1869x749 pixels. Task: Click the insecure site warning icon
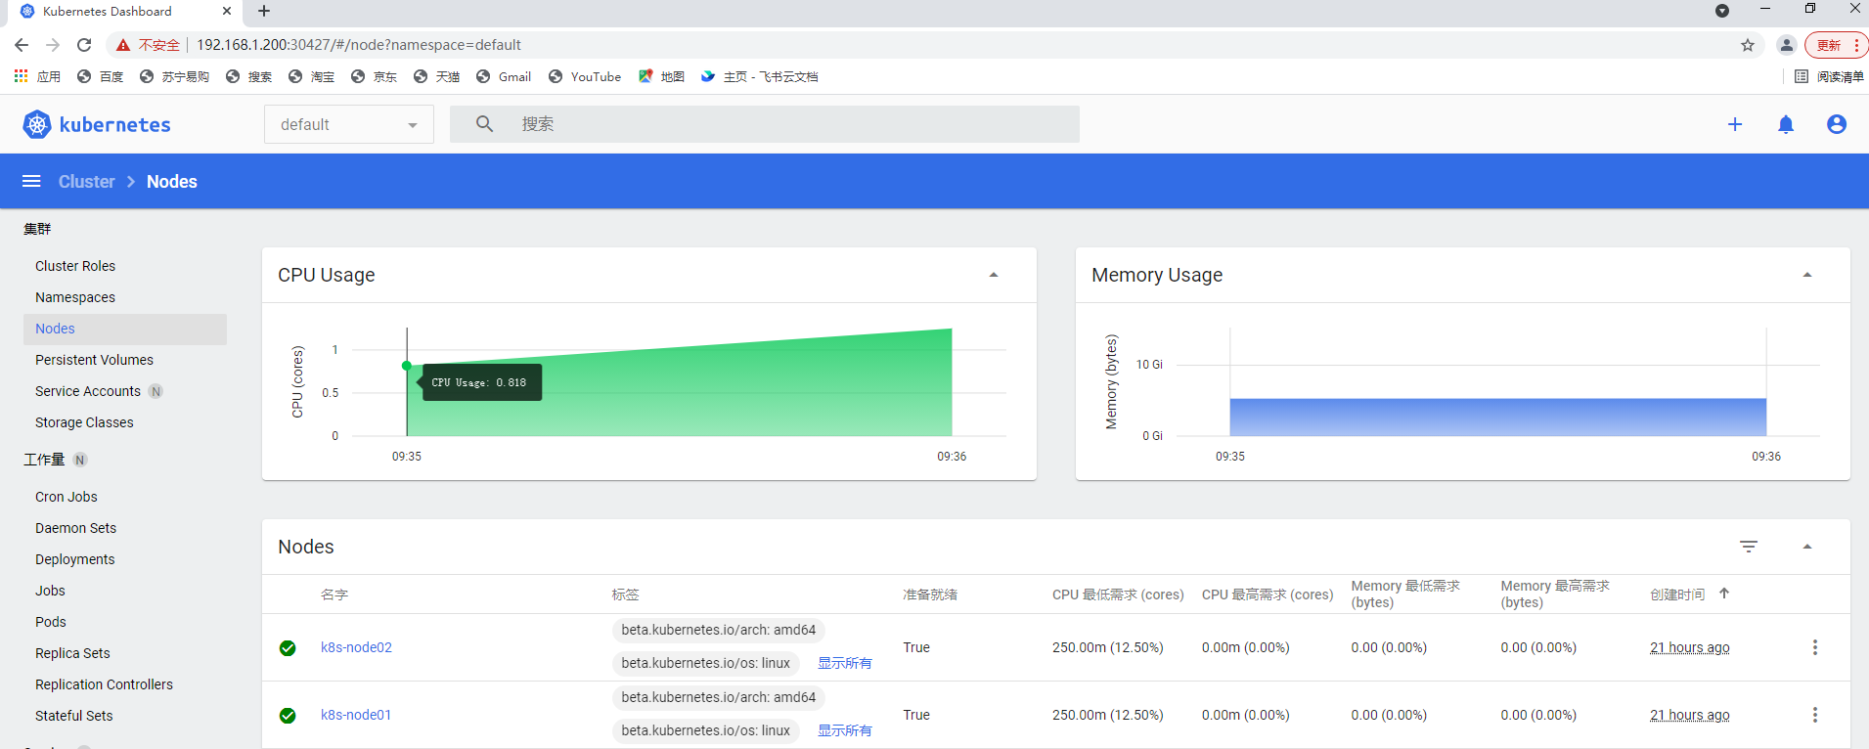[123, 45]
